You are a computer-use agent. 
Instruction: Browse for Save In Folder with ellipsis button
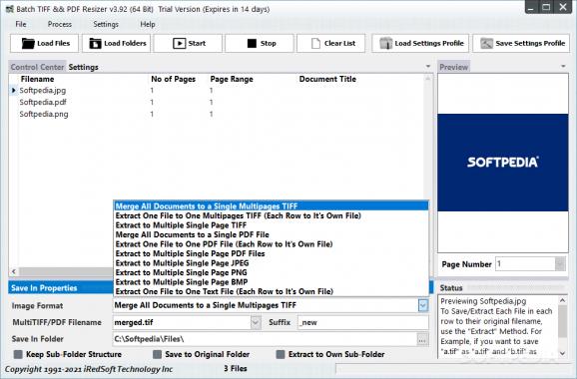point(422,339)
